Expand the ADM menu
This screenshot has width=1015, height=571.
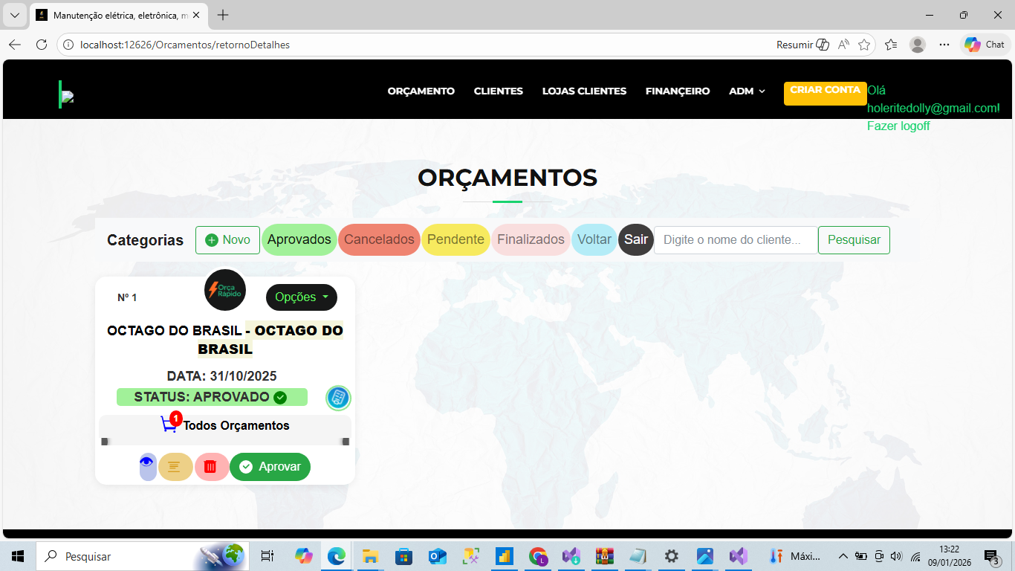(747, 91)
